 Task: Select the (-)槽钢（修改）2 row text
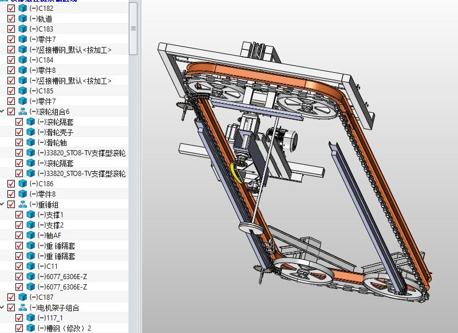pos(65,328)
